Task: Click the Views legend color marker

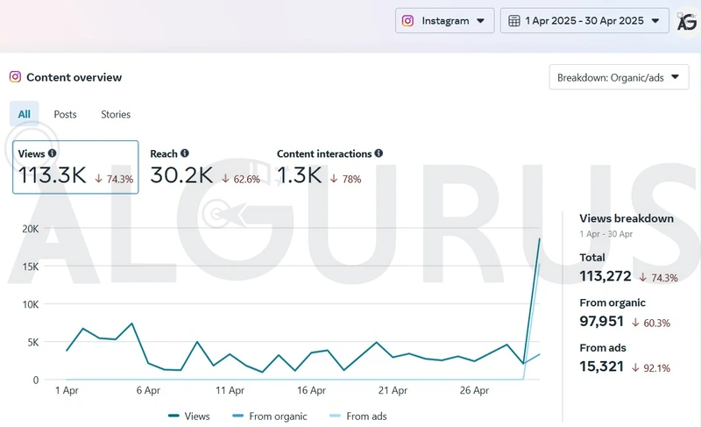Action: (173, 416)
